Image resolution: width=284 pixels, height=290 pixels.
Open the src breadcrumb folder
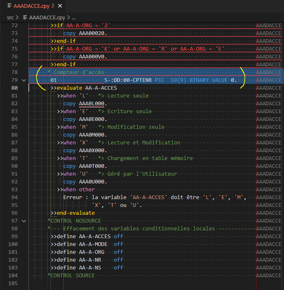[10, 18]
